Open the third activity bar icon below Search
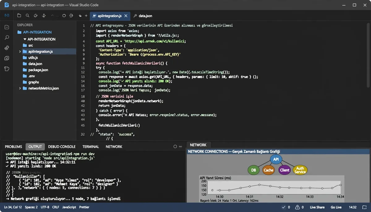371x212 pixels. coord(7,48)
